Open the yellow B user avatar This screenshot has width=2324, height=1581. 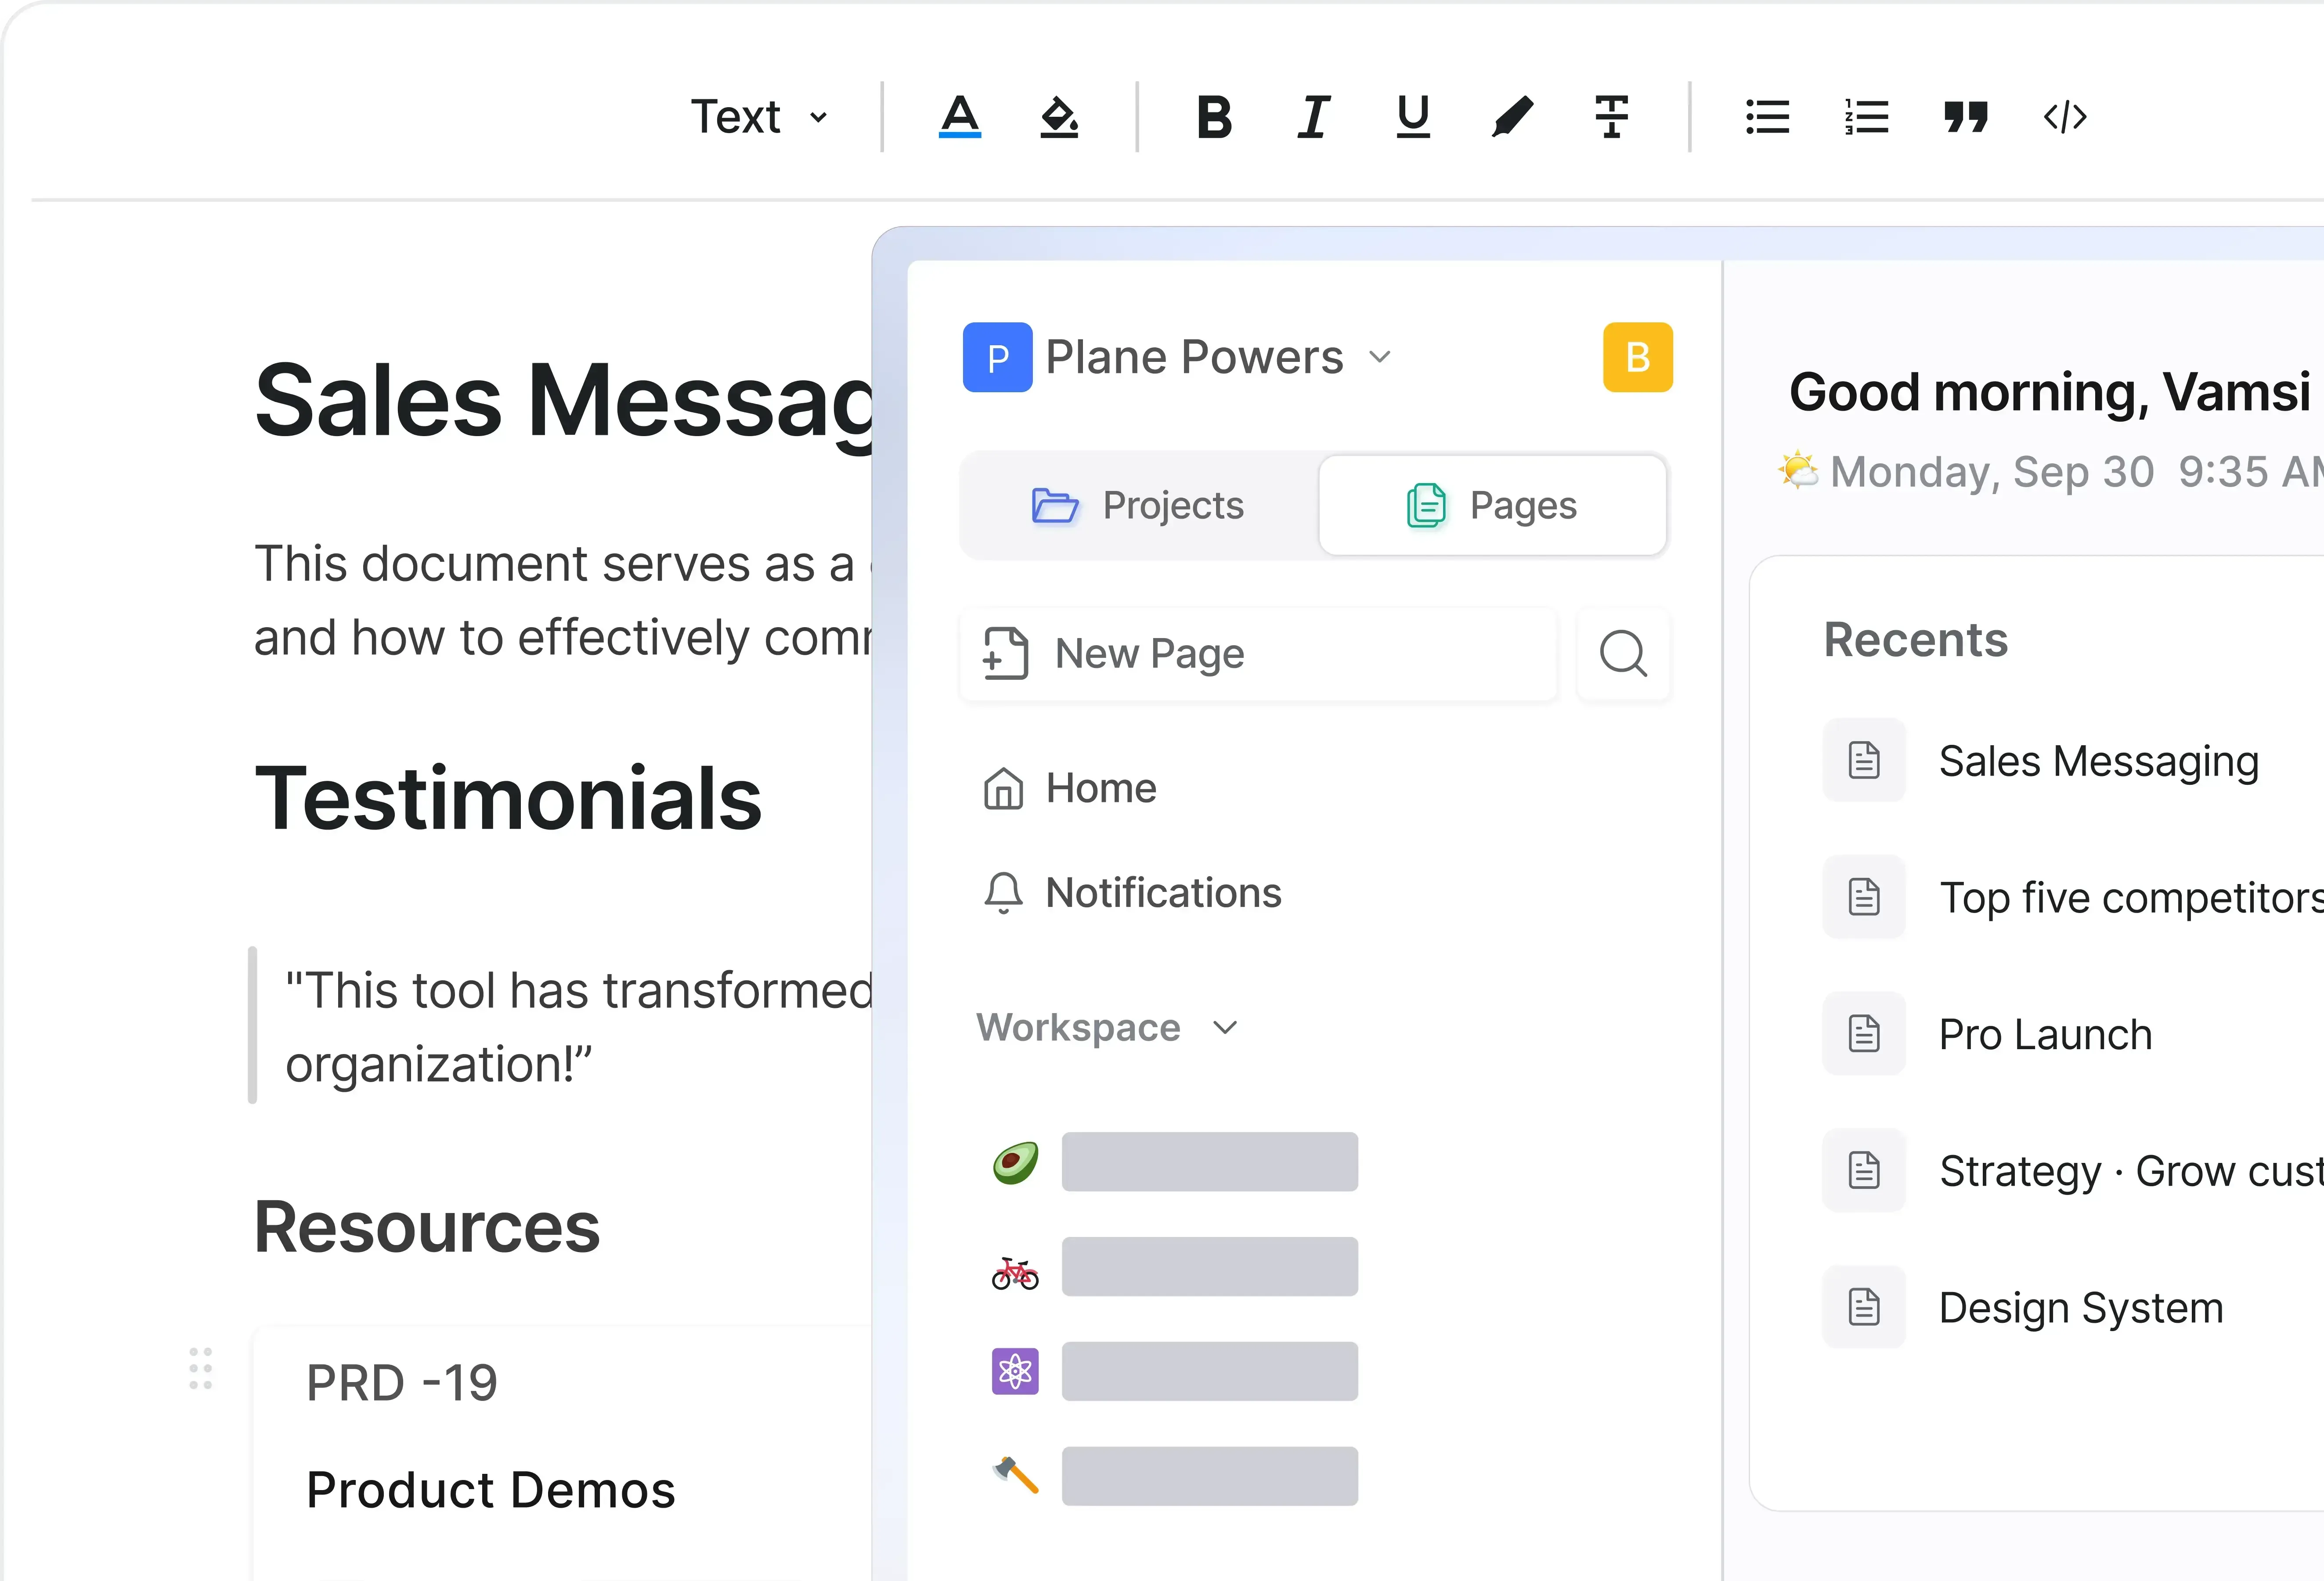pyautogui.click(x=1637, y=357)
